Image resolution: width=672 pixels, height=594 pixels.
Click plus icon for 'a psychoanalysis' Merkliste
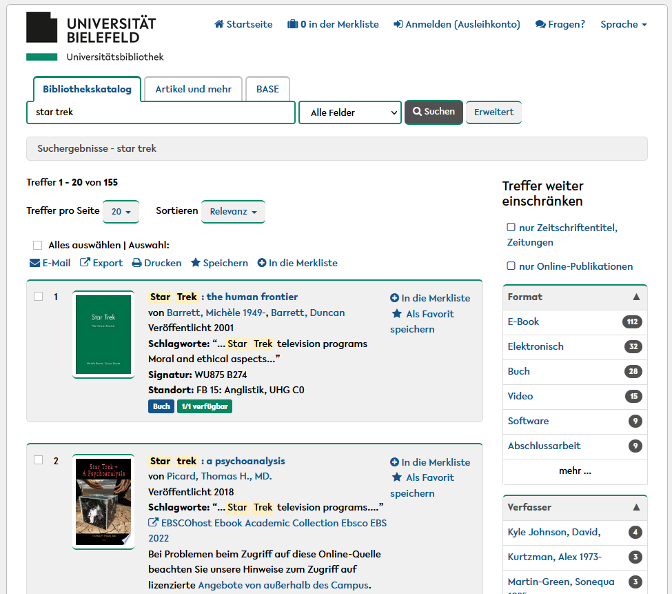395,462
